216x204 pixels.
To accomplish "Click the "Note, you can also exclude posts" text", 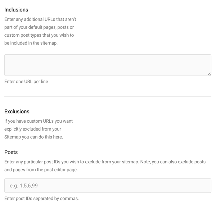I will [173, 162].
